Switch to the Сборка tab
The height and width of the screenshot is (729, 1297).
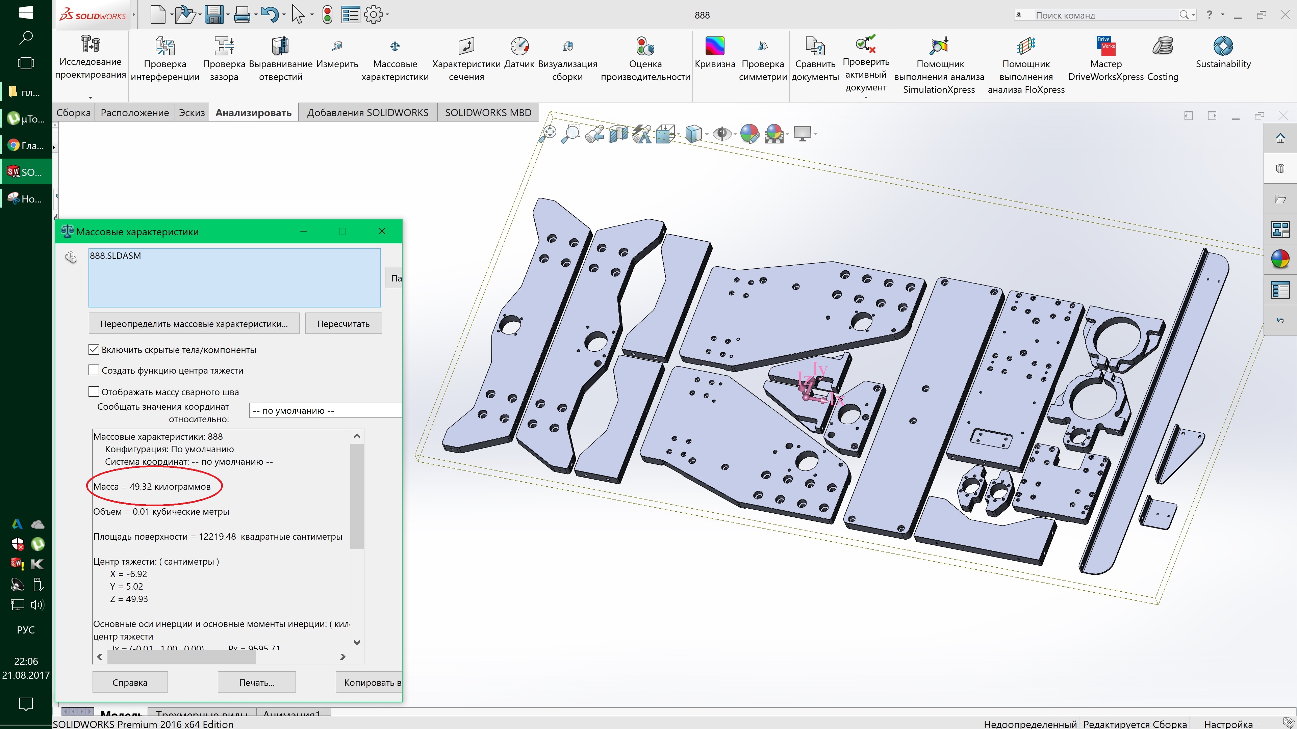(74, 113)
